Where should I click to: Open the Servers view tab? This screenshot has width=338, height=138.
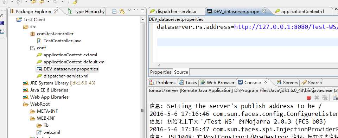(288, 83)
